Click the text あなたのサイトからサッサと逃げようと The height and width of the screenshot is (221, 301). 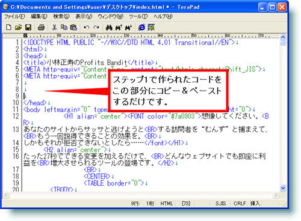click(x=84, y=129)
